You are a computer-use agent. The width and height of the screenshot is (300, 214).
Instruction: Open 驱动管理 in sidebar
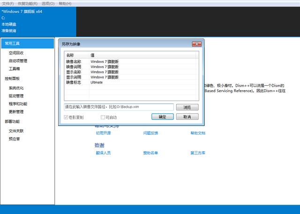point(16,96)
